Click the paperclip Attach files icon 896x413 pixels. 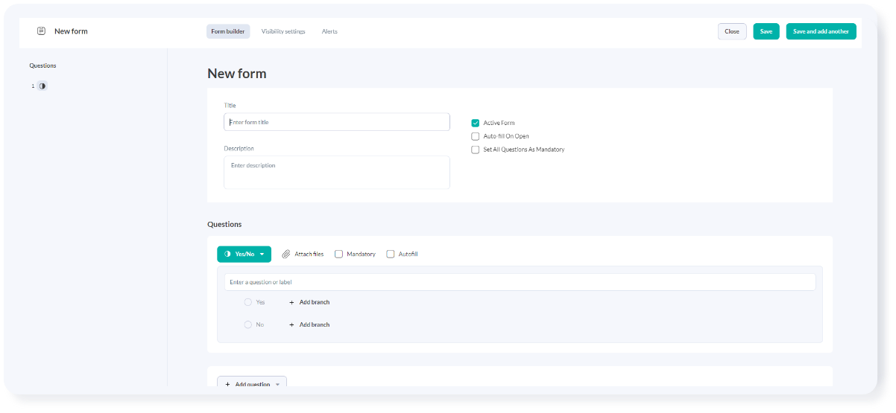pos(286,254)
